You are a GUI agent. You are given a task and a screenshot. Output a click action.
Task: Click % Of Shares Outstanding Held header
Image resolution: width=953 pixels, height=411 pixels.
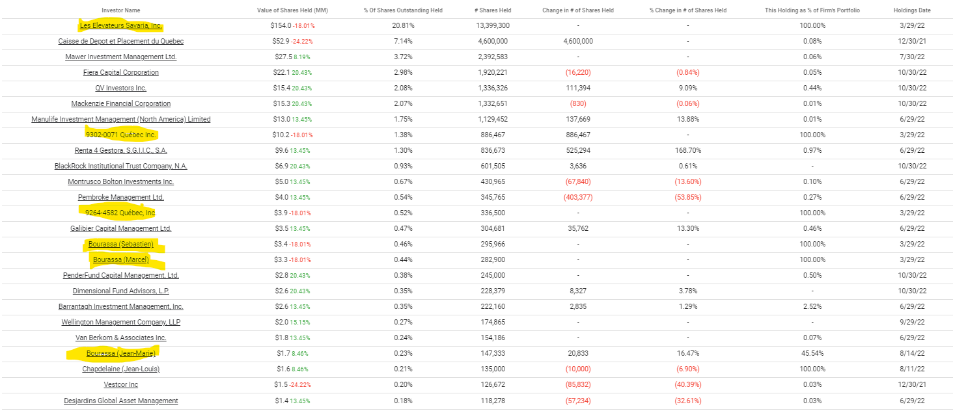click(403, 10)
